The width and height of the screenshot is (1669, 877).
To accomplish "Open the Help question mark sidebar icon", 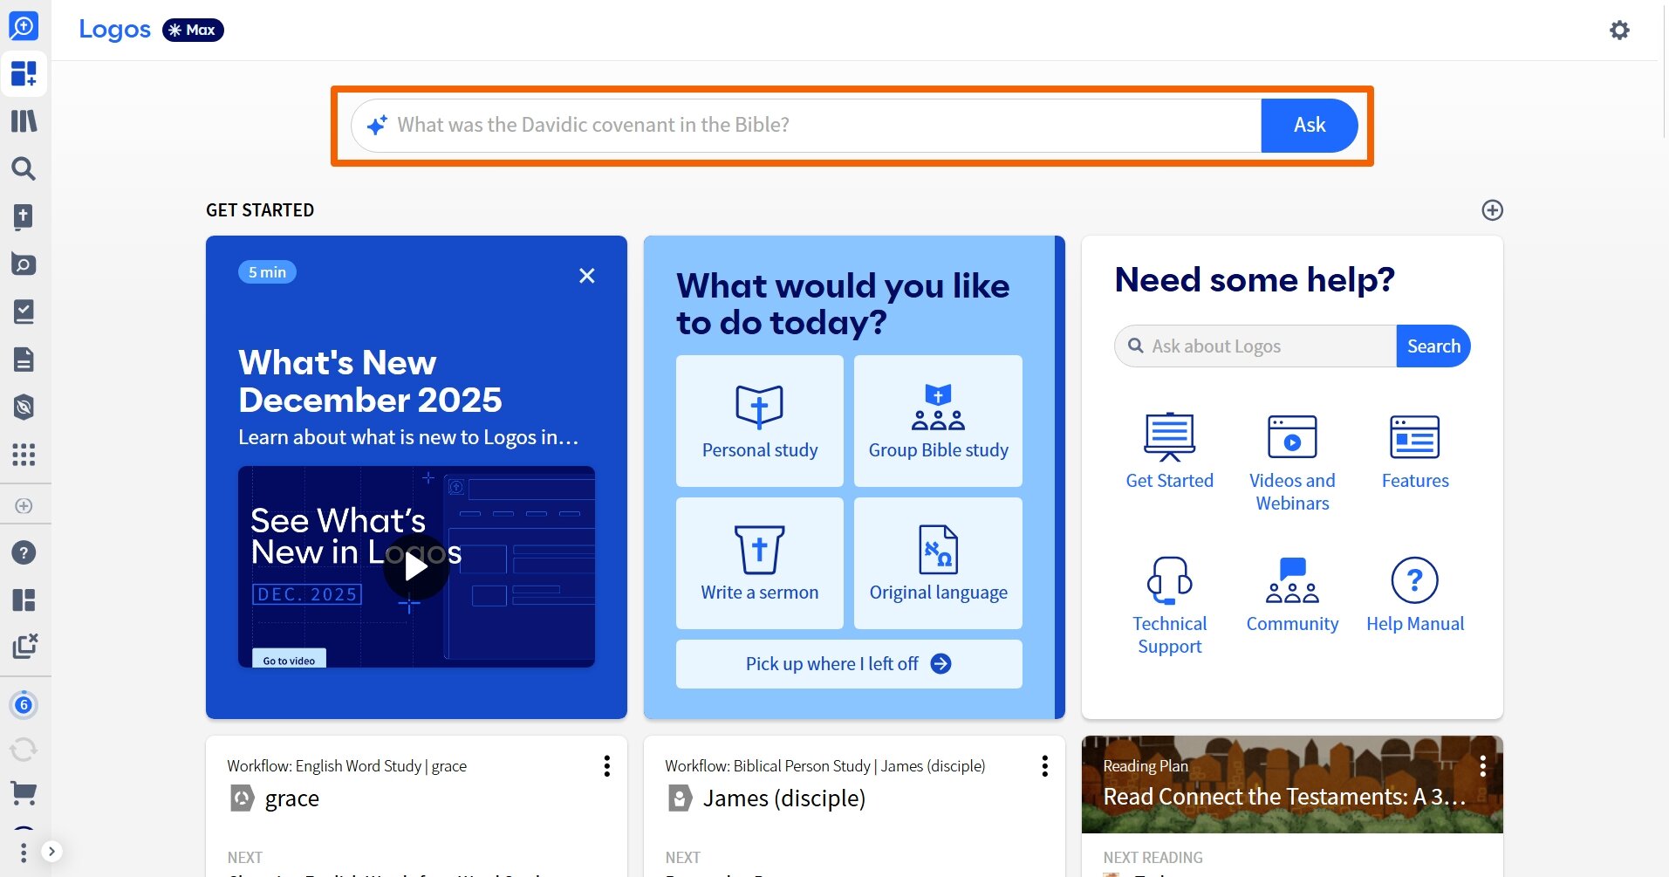I will pyautogui.click(x=24, y=552).
